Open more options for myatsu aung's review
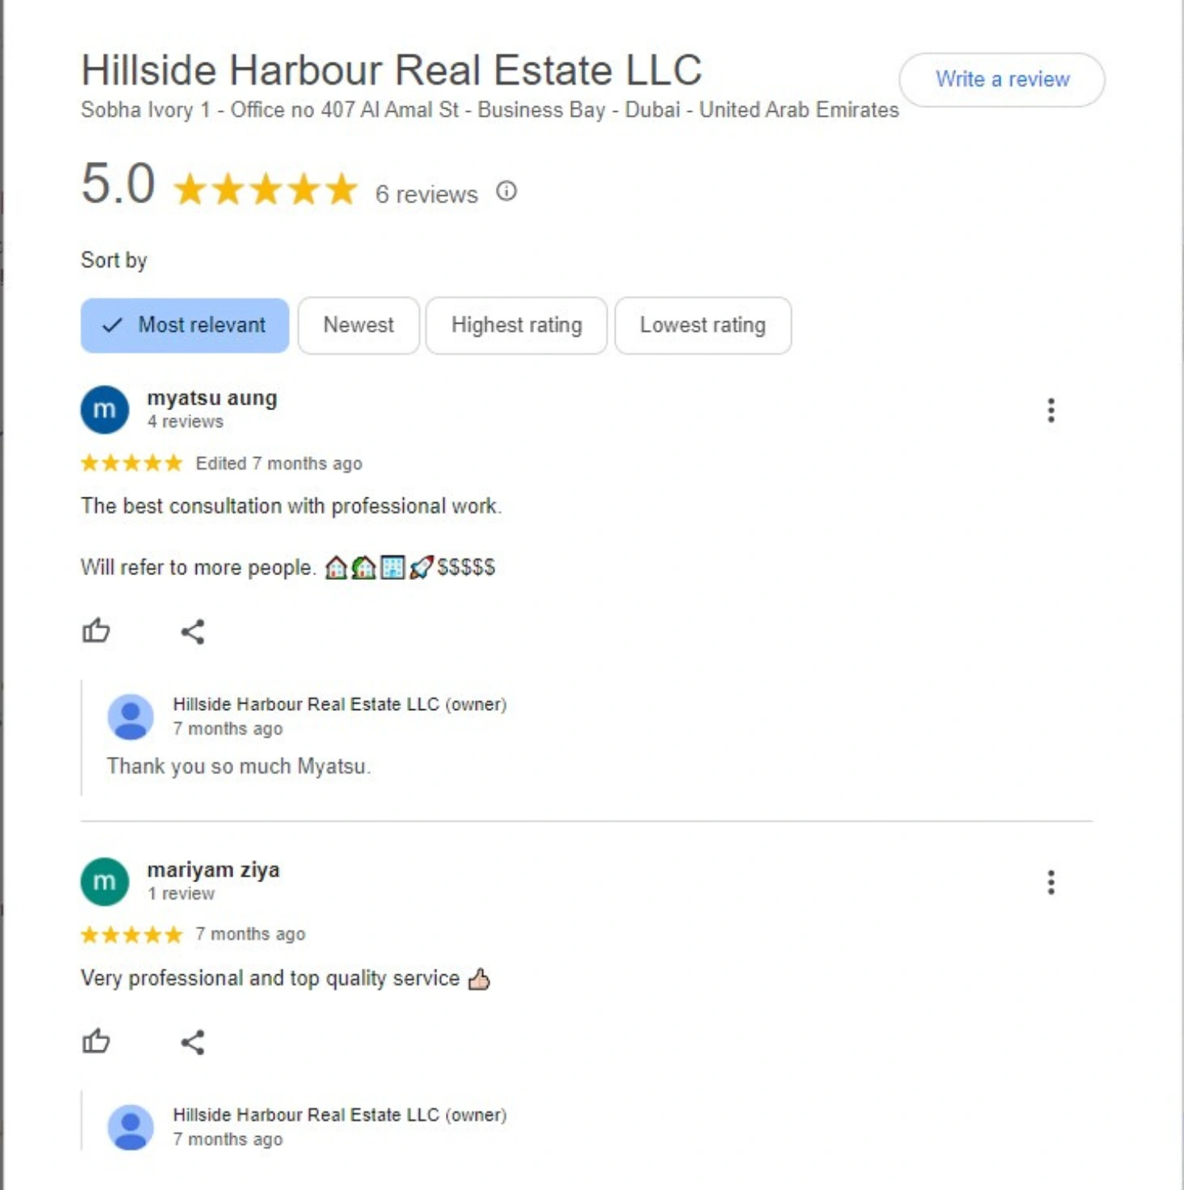 [x=1051, y=410]
